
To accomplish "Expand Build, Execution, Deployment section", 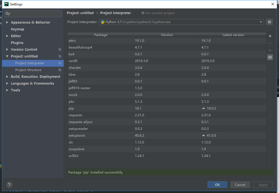I will tap(7, 77).
